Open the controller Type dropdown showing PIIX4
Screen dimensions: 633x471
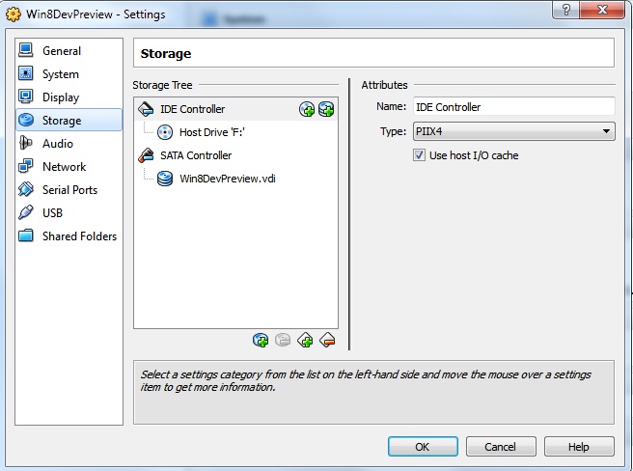tap(513, 131)
